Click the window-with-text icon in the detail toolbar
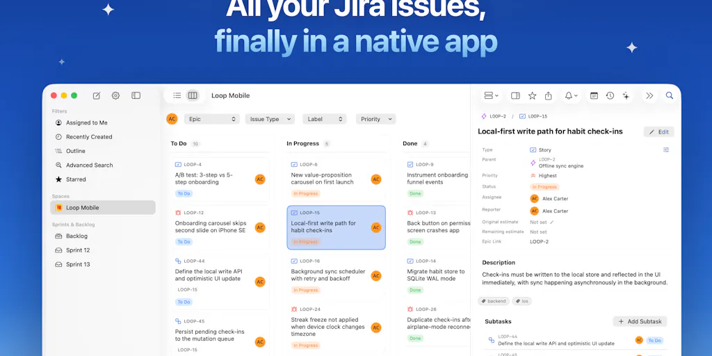The image size is (712, 356). [594, 95]
